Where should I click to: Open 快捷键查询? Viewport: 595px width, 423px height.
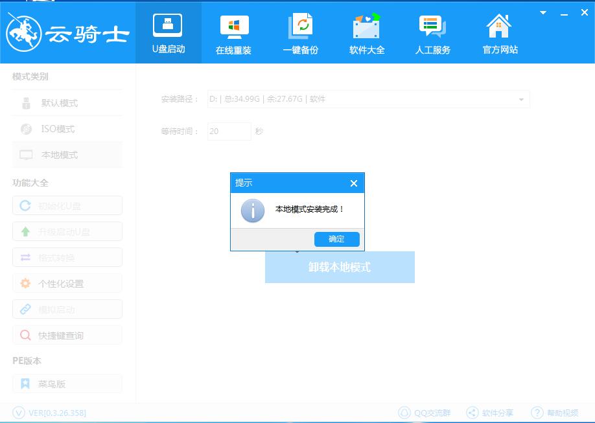pos(67,335)
